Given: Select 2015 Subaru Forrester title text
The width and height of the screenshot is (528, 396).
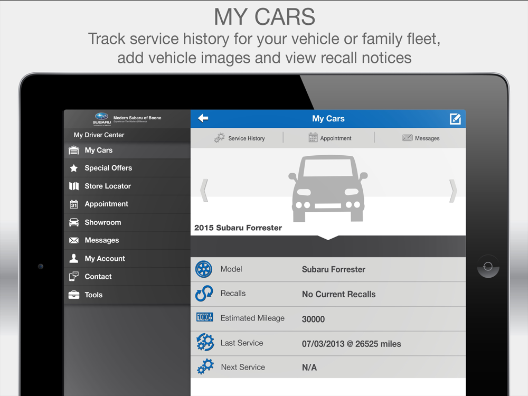Looking at the screenshot, I should point(238,228).
